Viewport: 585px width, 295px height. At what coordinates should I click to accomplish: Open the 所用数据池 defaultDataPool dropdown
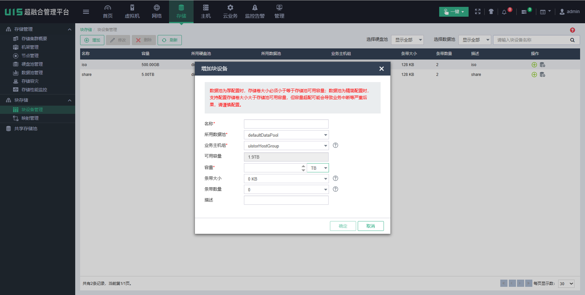tap(286, 135)
